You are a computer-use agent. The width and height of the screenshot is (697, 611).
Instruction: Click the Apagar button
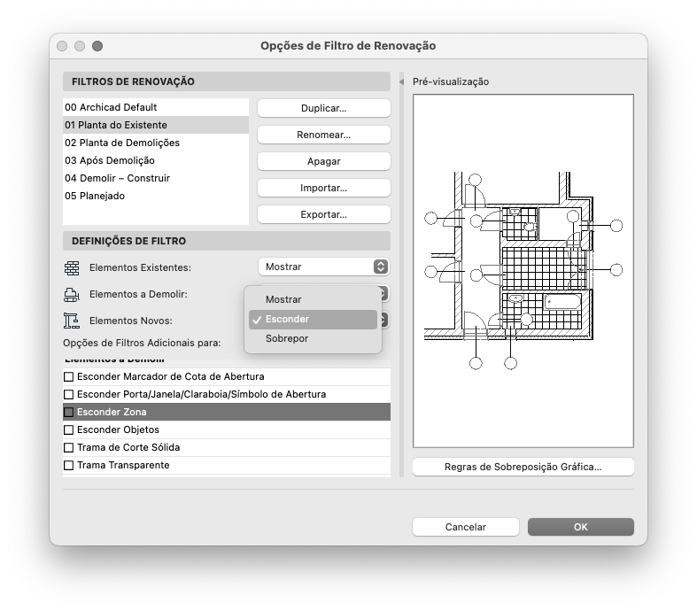tap(324, 161)
